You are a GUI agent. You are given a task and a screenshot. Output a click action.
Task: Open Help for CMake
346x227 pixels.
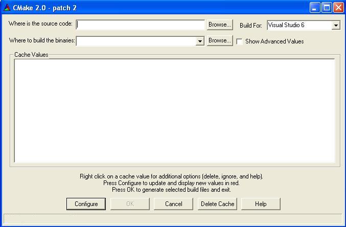pos(261,204)
